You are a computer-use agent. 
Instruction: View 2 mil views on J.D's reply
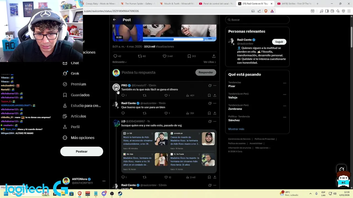coord(191,177)
